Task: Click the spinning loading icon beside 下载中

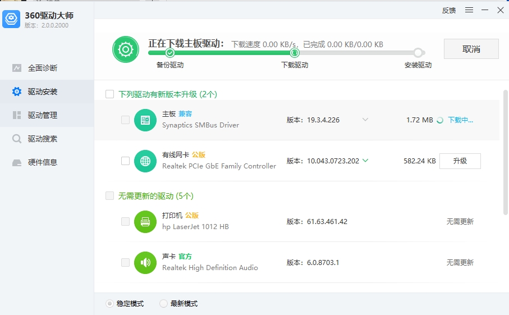Action: click(x=440, y=121)
